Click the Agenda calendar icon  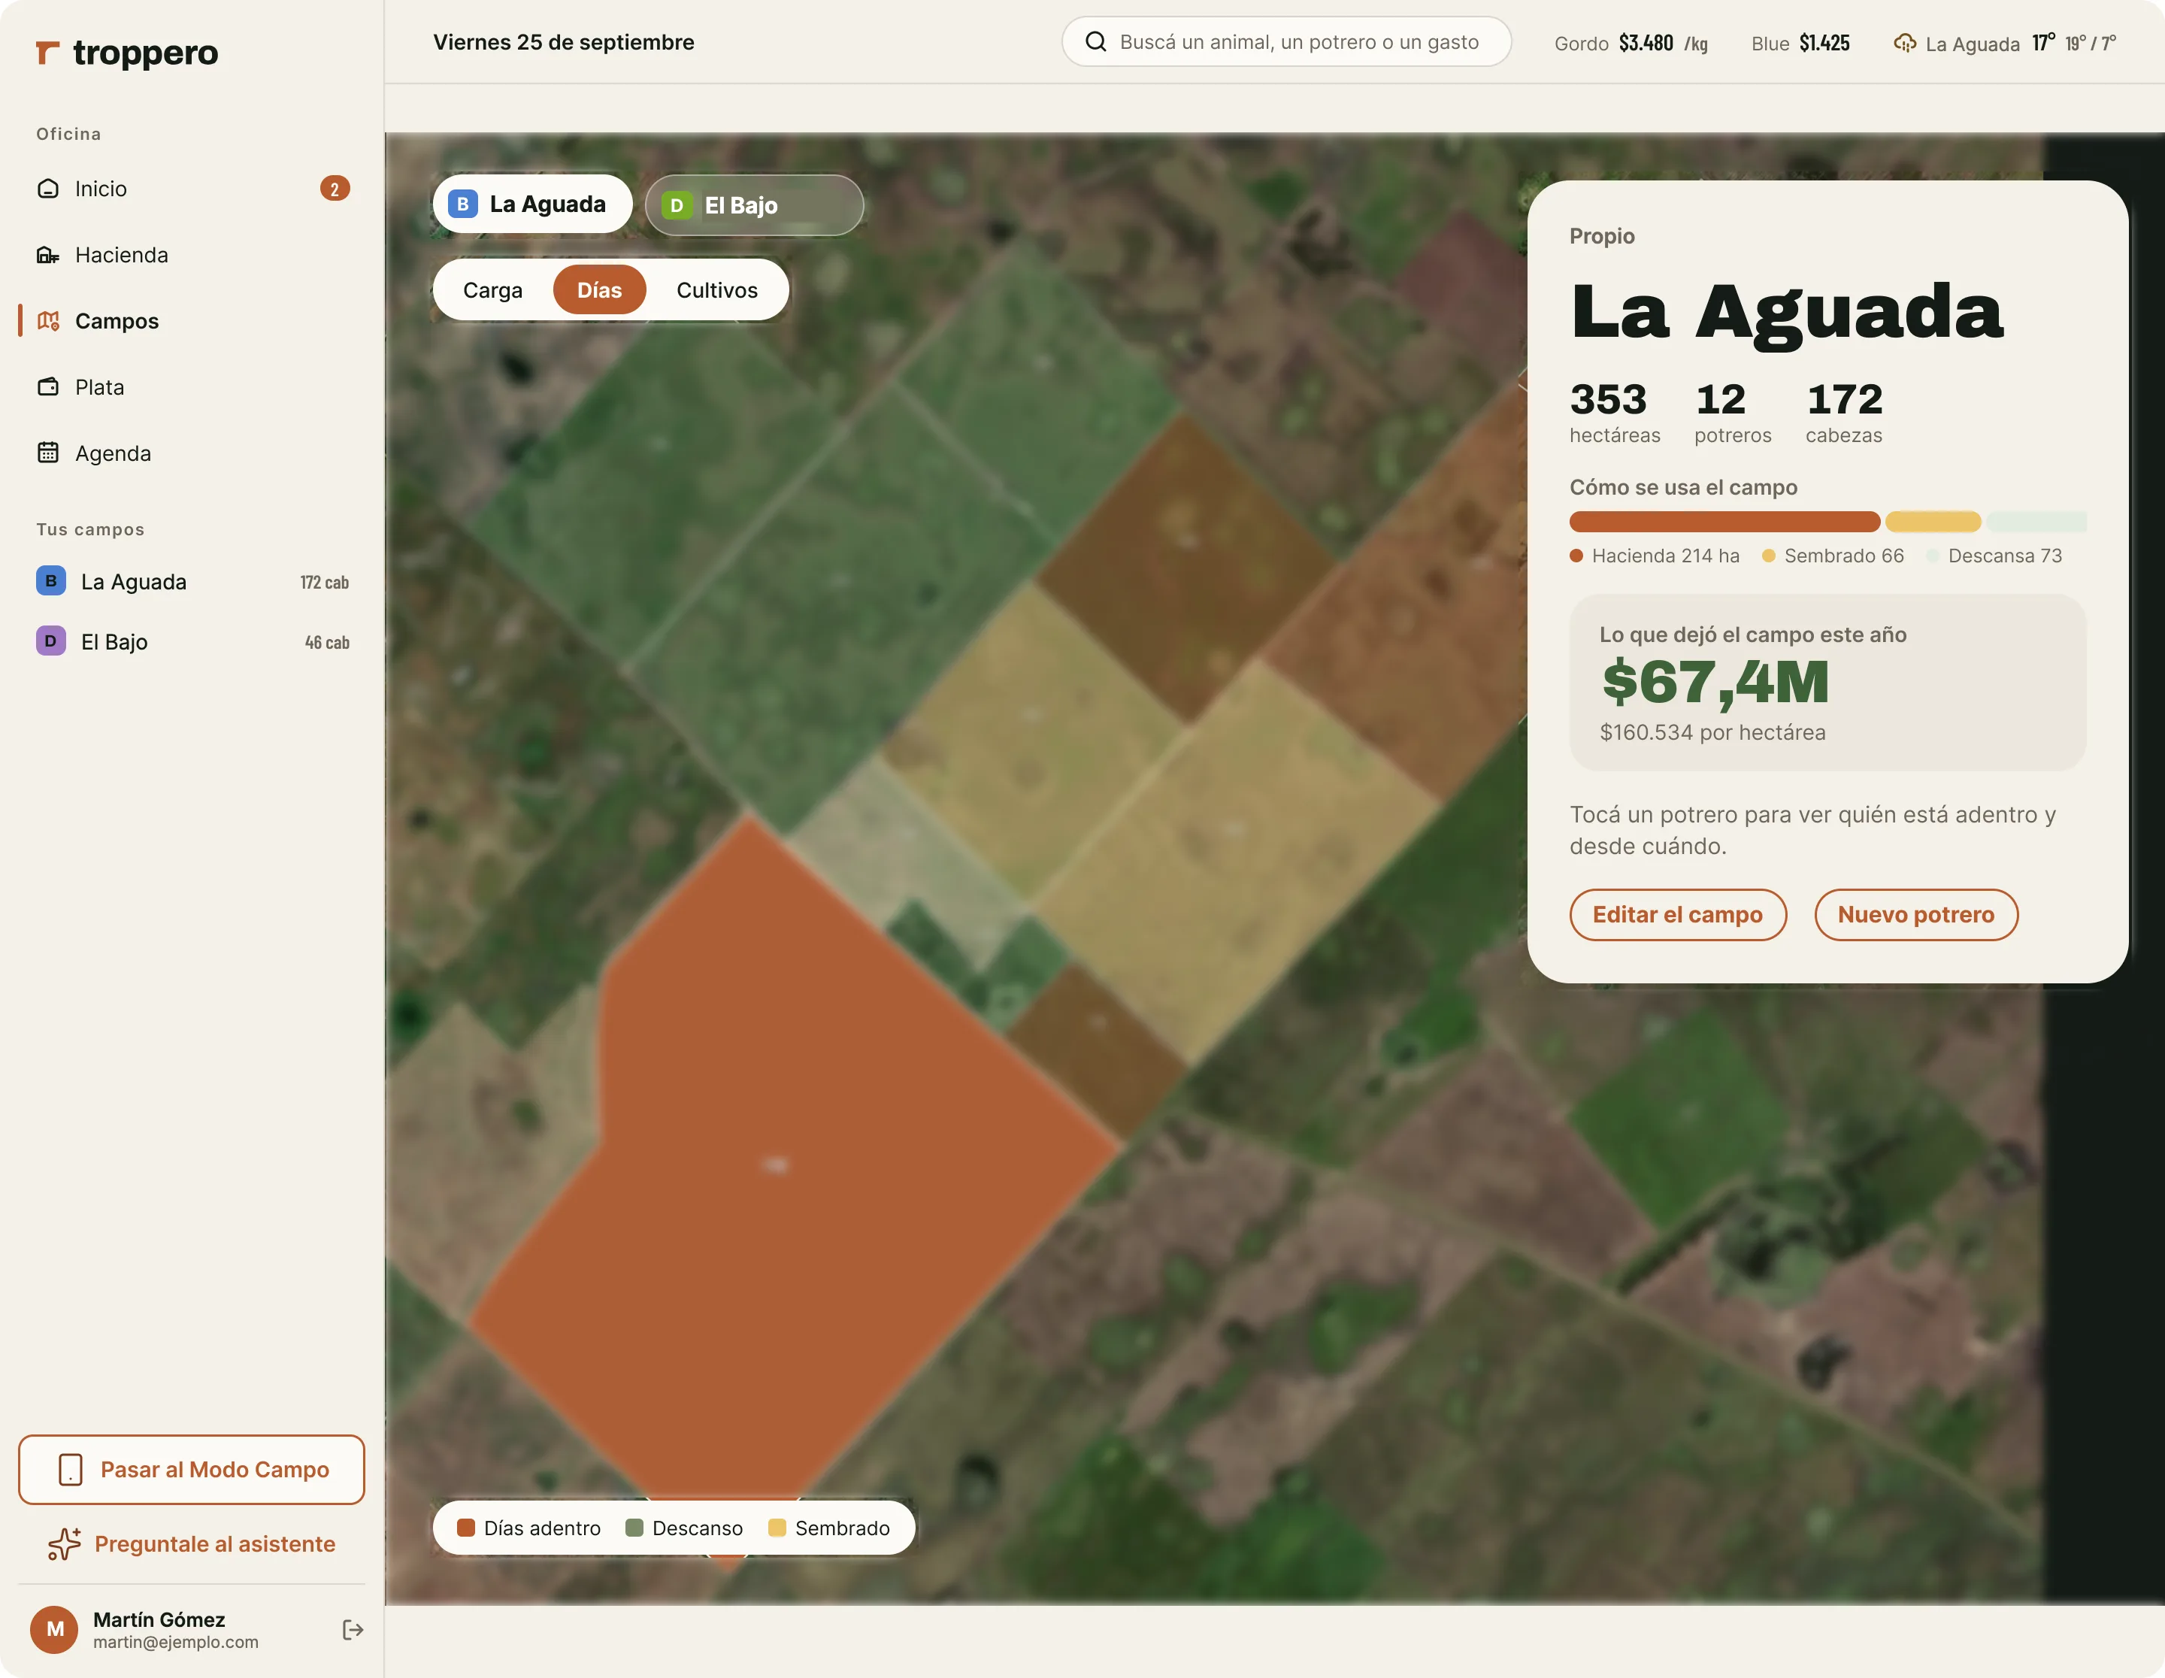[x=47, y=453]
